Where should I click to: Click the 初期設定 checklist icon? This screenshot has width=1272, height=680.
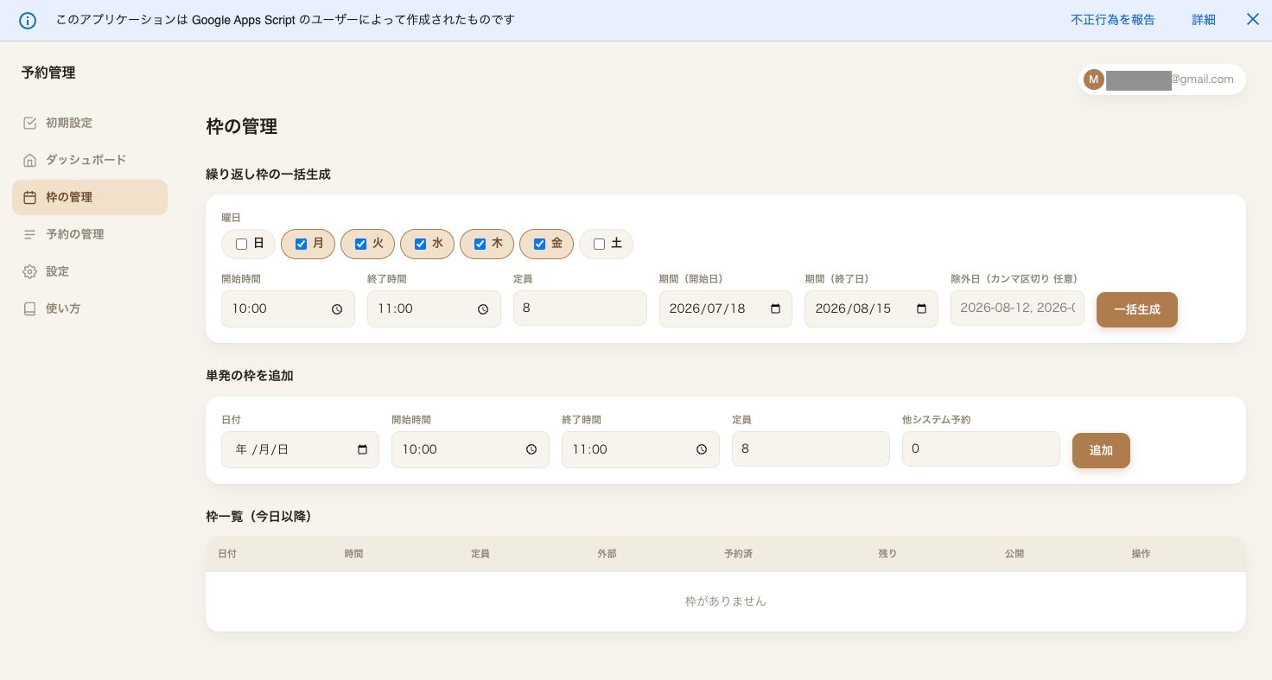(29, 123)
